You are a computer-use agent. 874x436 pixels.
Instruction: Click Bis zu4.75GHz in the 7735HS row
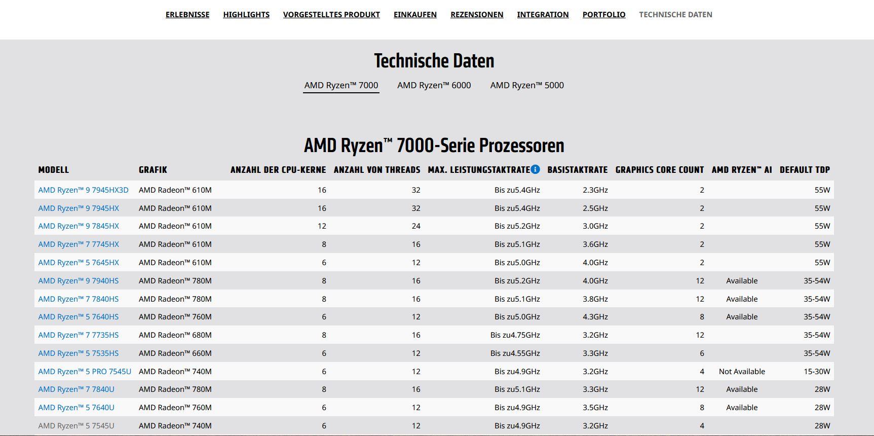pos(515,335)
